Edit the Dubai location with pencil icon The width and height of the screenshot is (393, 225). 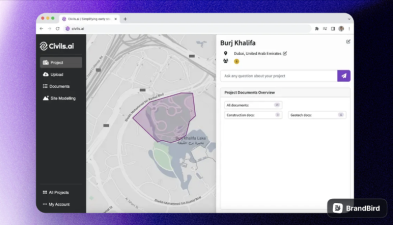click(285, 53)
